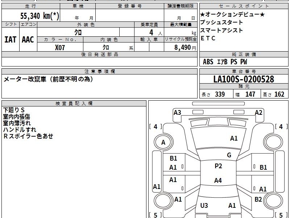Image resolution: width=290 pixels, height=218 pixels.
Task: Select the width value 幅 147
Action: pos(245,94)
